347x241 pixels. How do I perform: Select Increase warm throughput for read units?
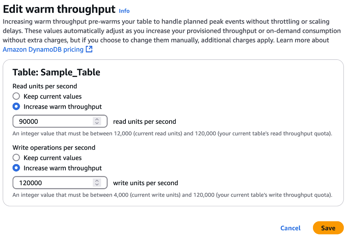(16, 106)
